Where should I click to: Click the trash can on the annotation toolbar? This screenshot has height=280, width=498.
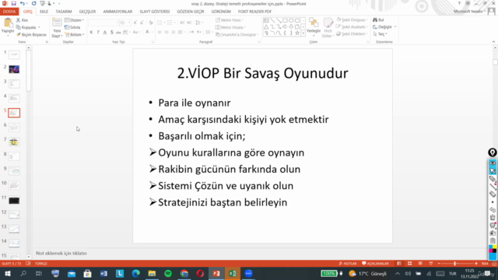pos(493,218)
